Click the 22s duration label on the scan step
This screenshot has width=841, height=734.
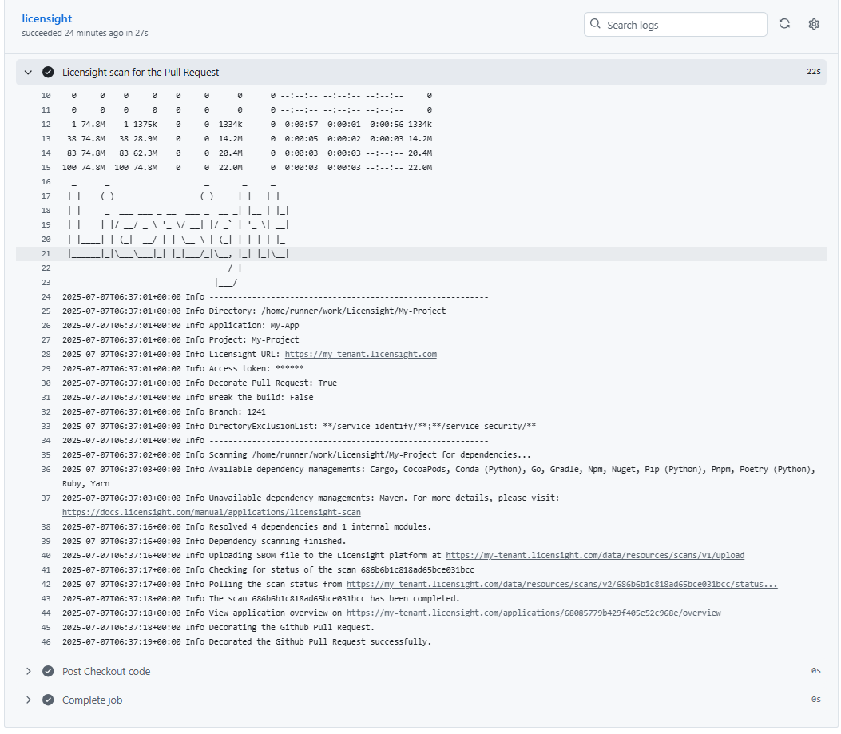[813, 71]
